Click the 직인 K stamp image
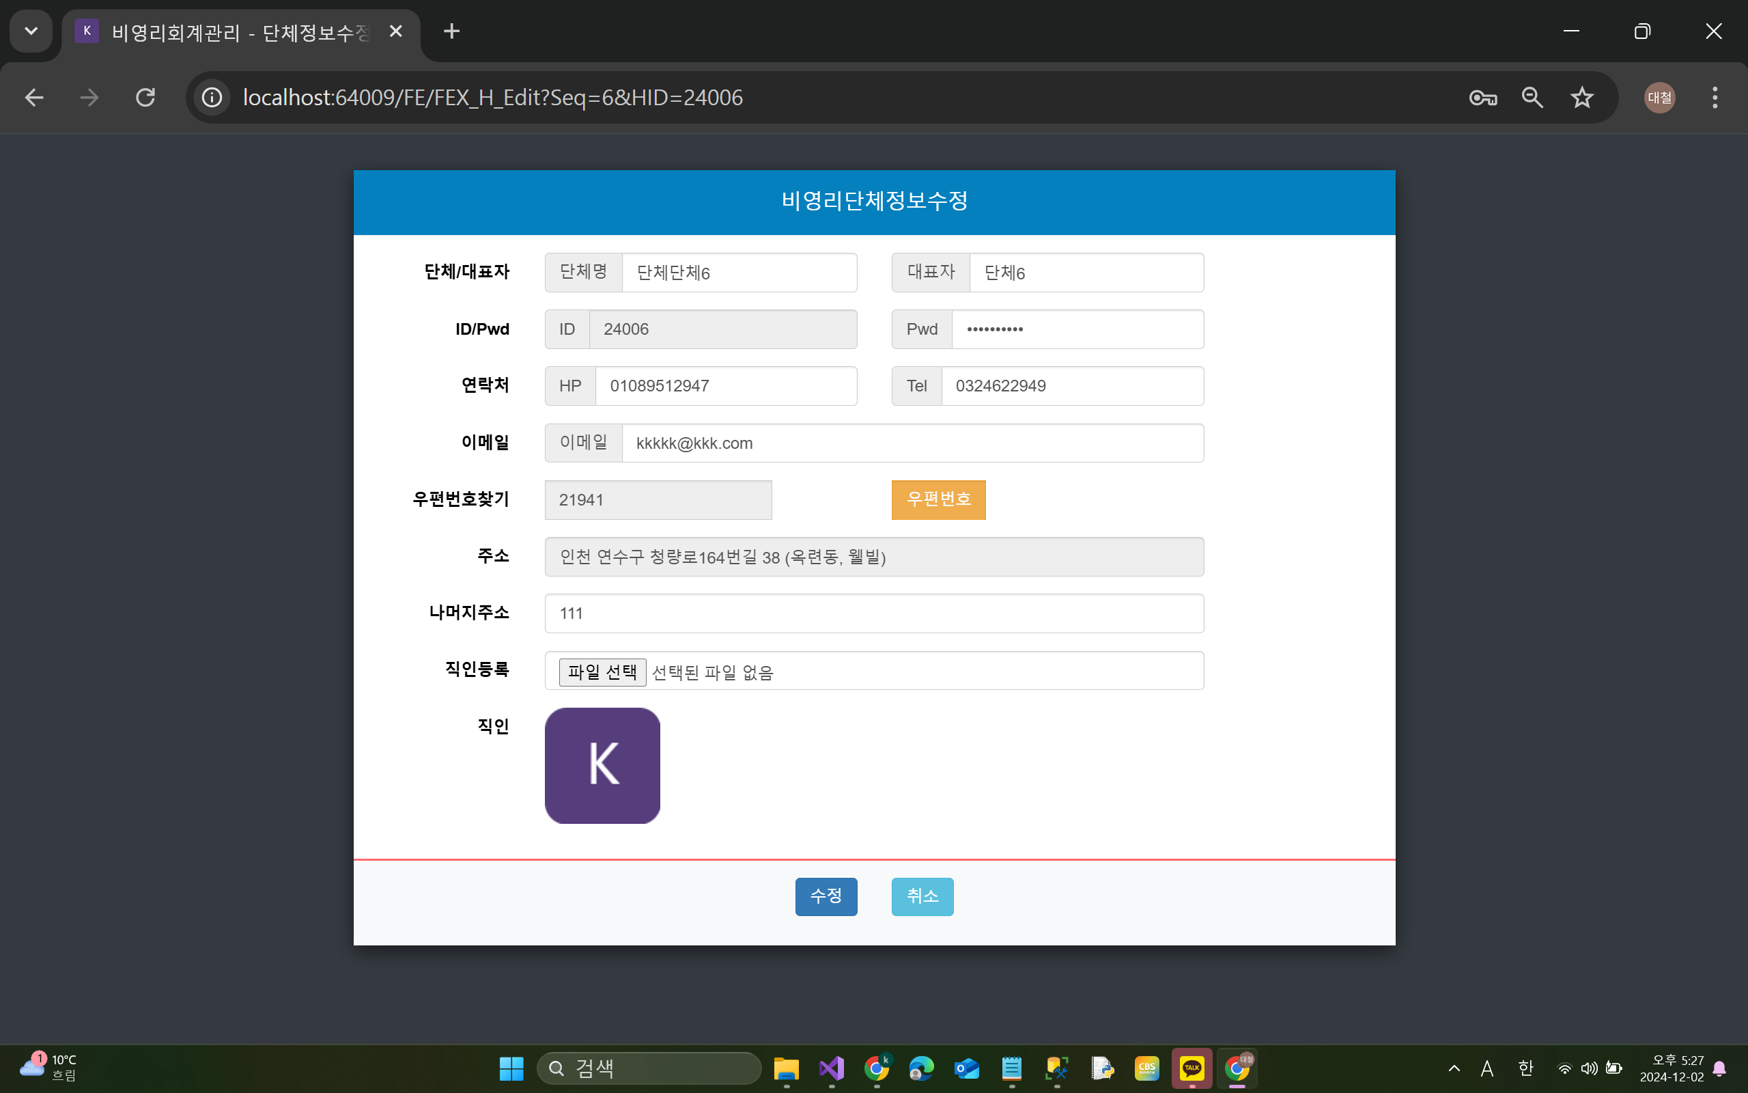Screen dimensions: 1748x1093 602,766
